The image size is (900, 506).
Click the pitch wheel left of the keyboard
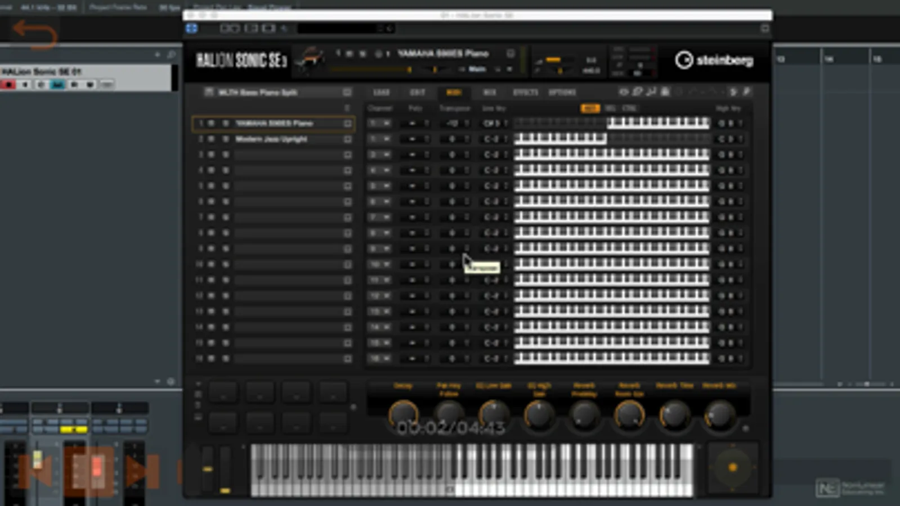[208, 469]
